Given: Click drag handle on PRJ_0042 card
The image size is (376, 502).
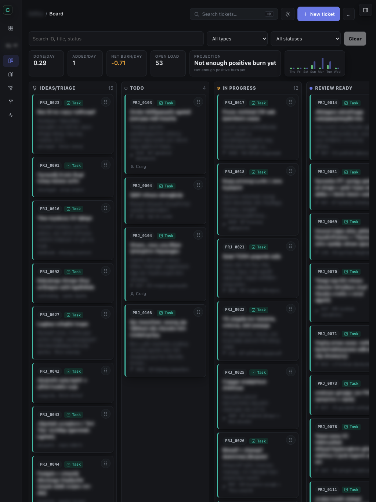Looking at the screenshot, I should pyautogui.click(x=106, y=370).
